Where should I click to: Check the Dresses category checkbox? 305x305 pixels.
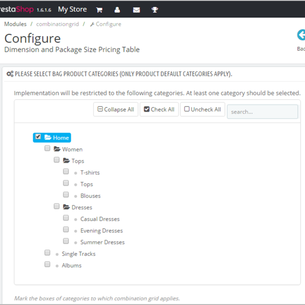tap(57, 206)
